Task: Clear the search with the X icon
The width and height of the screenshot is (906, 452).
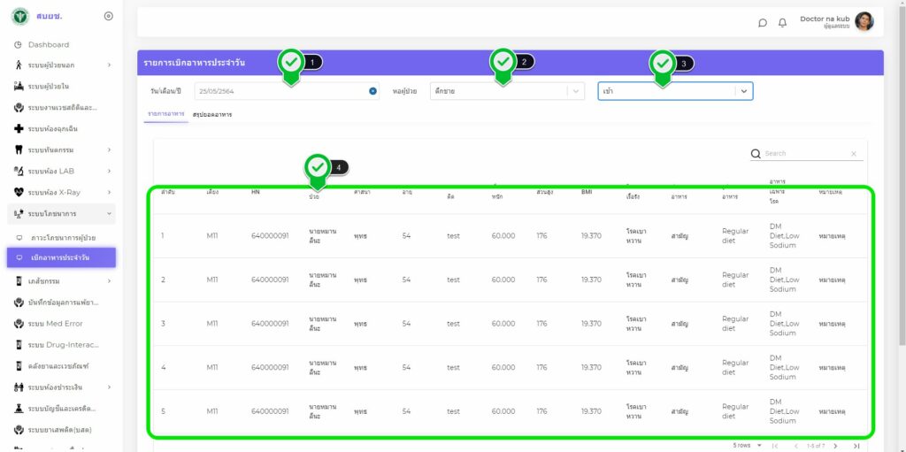Action: point(854,154)
